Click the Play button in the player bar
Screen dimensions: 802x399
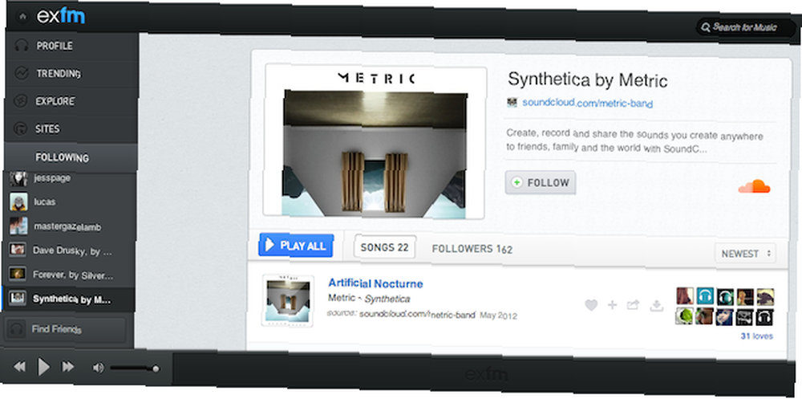44,367
